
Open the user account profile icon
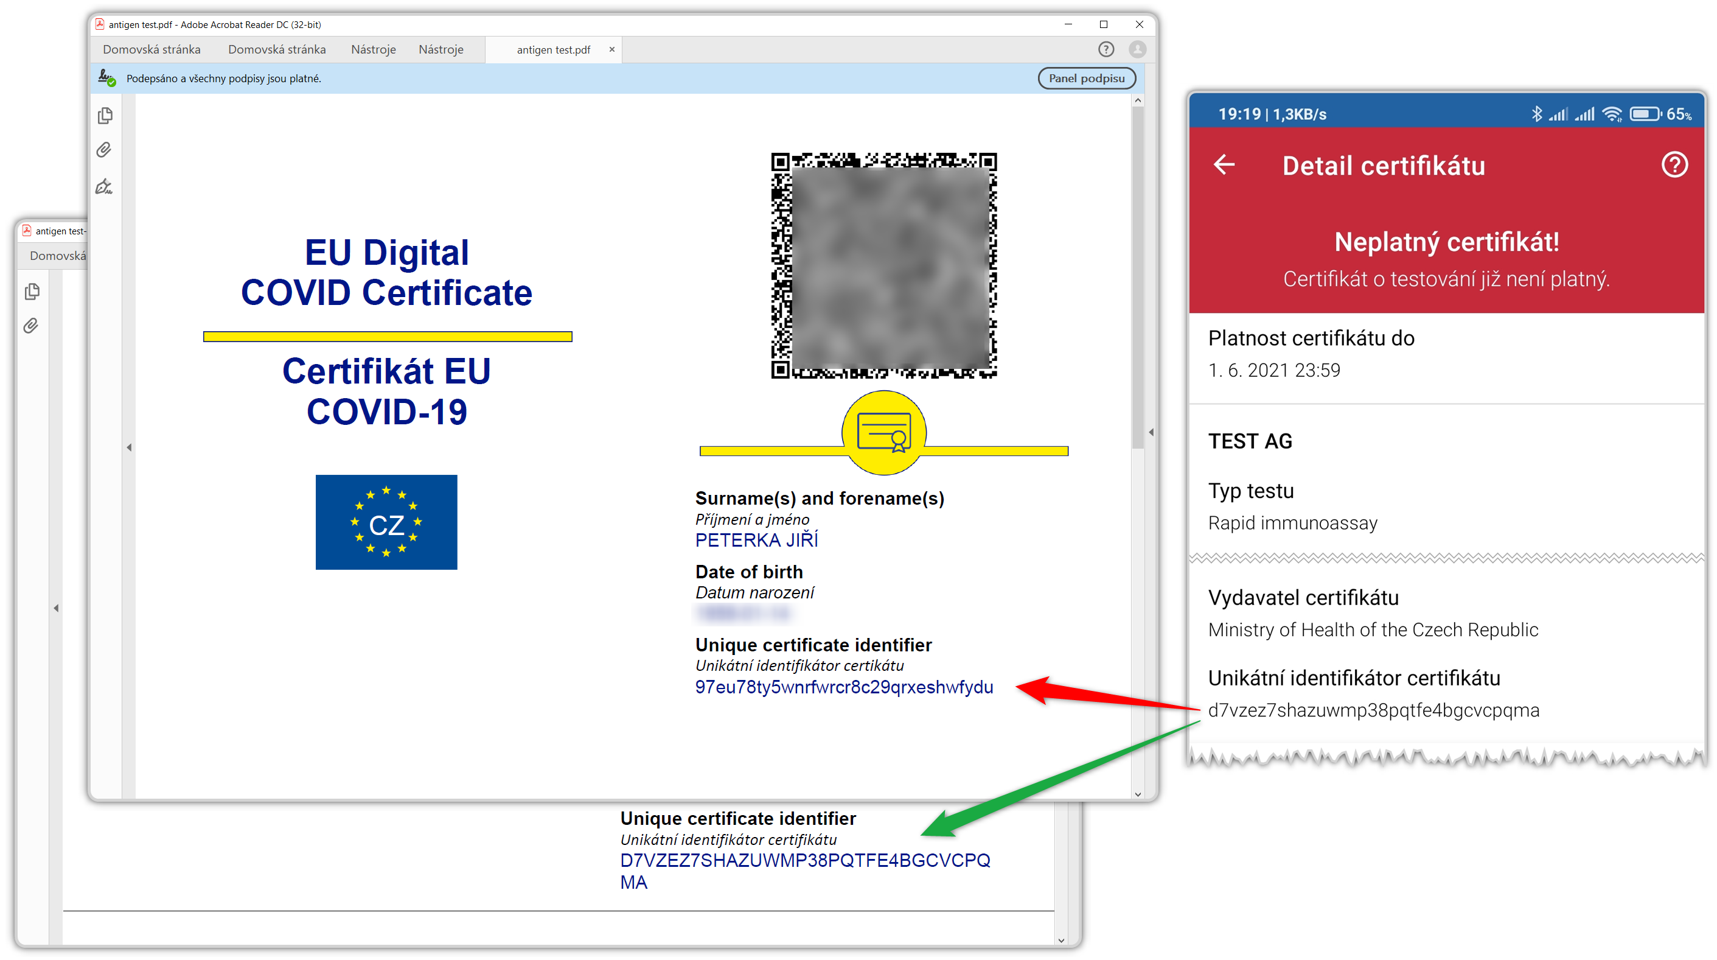(x=1137, y=49)
